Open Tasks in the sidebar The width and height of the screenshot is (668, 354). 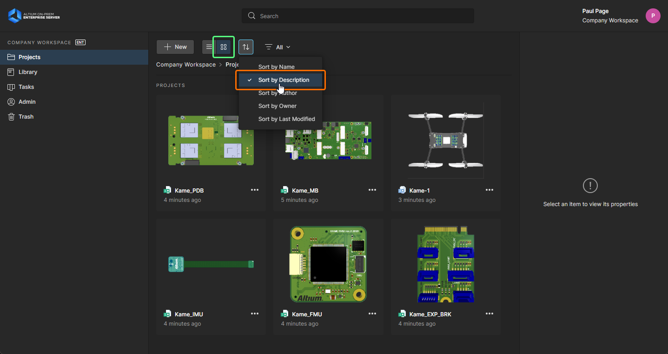pos(26,87)
